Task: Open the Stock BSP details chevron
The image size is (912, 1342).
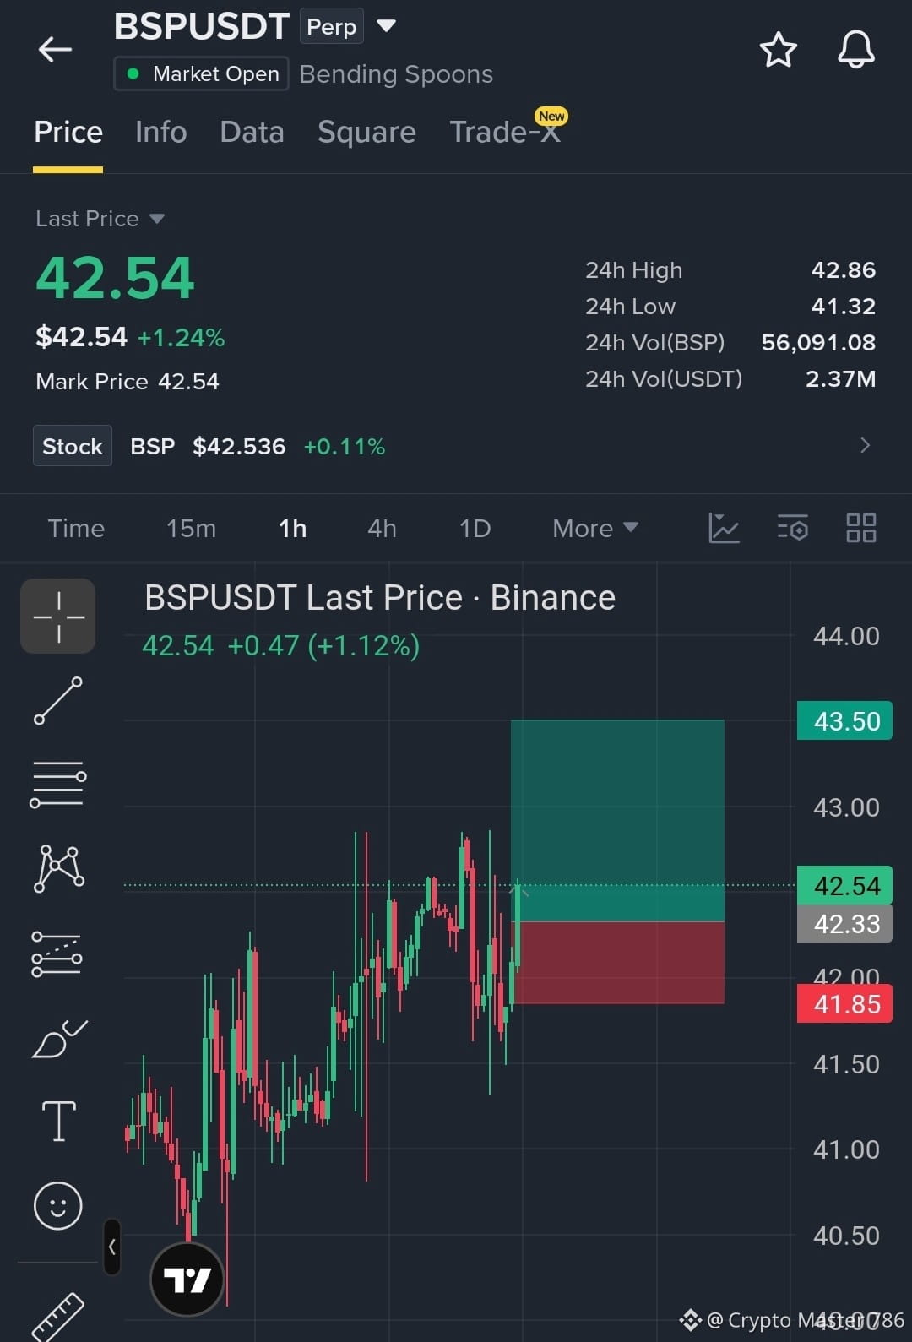Action: point(865,445)
